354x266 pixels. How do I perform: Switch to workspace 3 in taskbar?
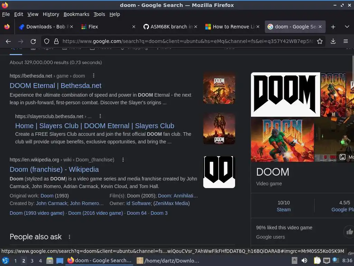coord(32,261)
